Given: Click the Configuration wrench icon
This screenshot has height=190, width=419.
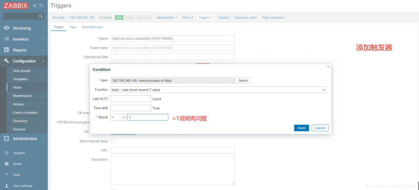Looking at the screenshot, I should pos(7,61).
